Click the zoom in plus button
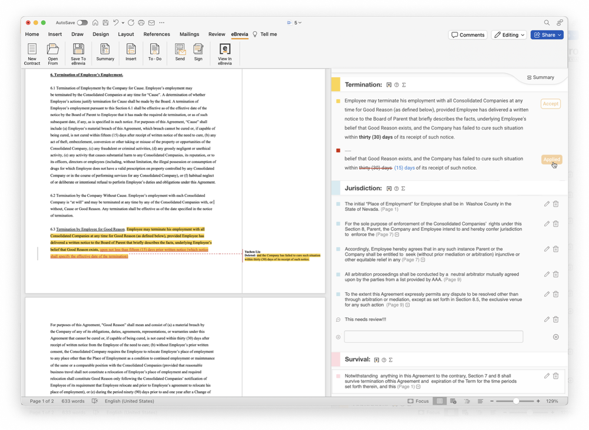Screen dimensions: 589x430 click(538, 401)
